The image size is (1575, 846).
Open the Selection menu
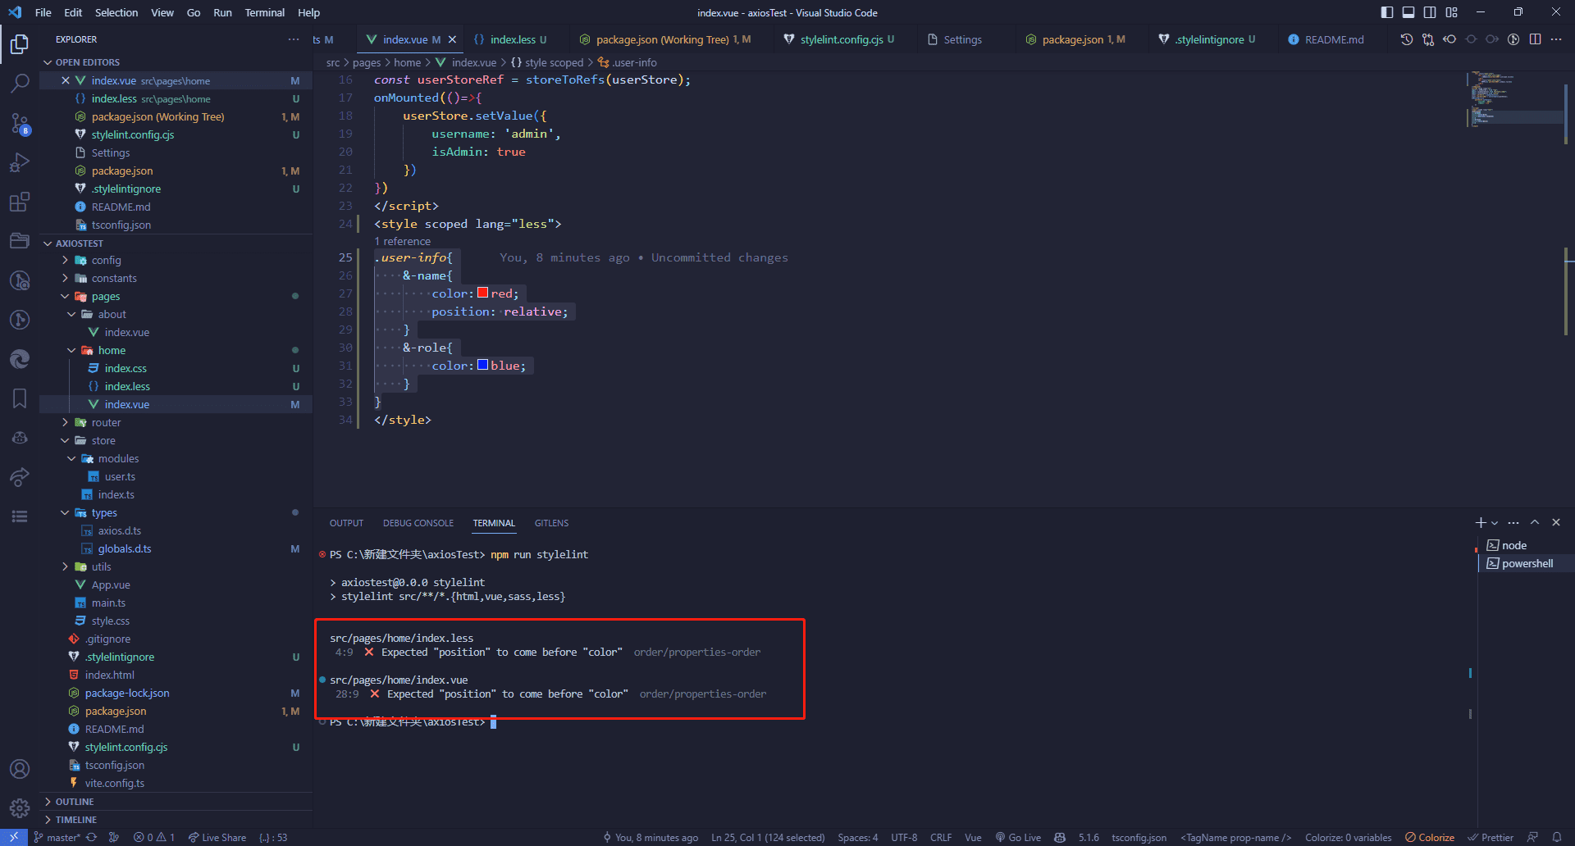116,12
